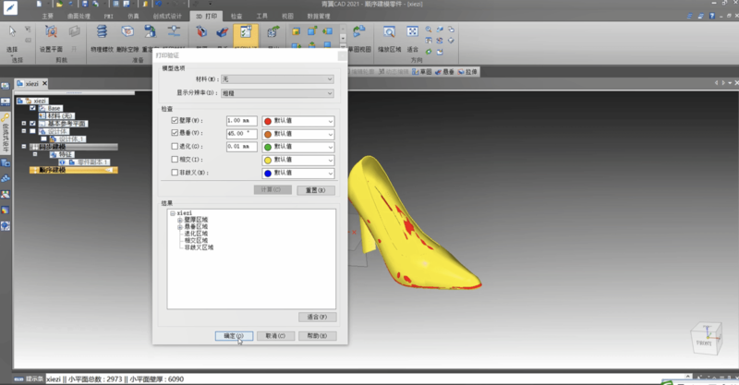The image size is (739, 385).
Task: Select the 物理螺纹 (Physical Thread) tool icon
Action: point(102,35)
